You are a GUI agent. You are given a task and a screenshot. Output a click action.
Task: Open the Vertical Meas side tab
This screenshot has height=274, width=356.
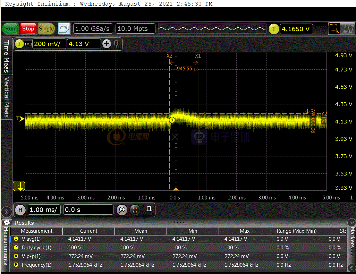(6, 97)
